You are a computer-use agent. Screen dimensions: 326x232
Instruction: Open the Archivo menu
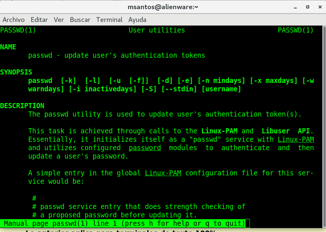(x=14, y=20)
